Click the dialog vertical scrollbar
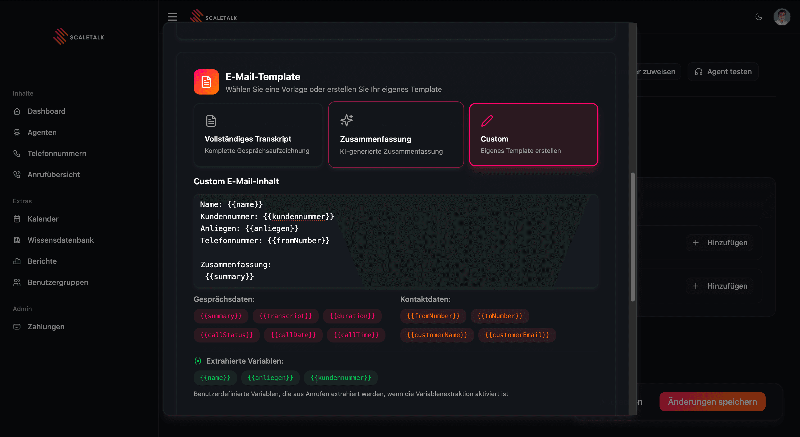This screenshot has width=800, height=437. 632,237
